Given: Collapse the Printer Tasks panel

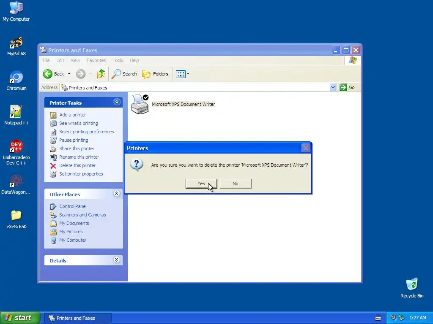Looking at the screenshot, I should coord(117,102).
